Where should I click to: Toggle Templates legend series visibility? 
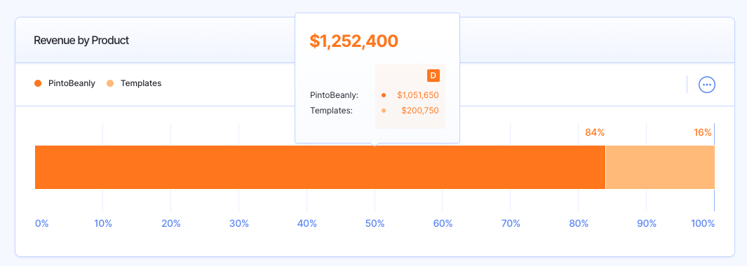134,83
